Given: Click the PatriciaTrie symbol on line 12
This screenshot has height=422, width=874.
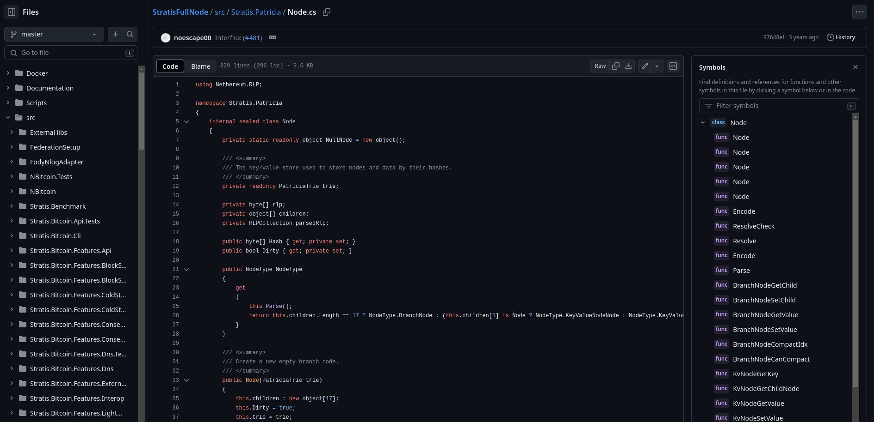Looking at the screenshot, I should coord(299,186).
